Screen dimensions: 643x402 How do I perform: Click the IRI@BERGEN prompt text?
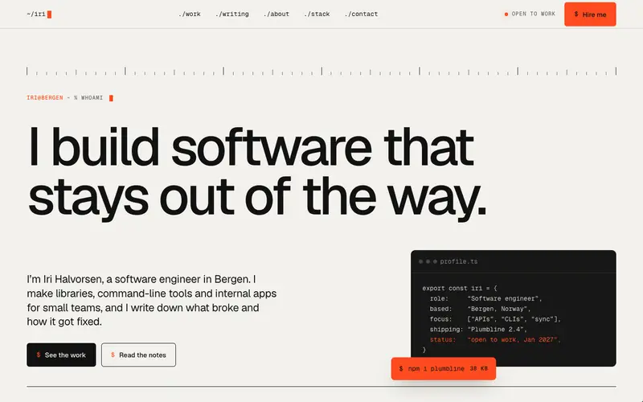pyautogui.click(x=45, y=97)
